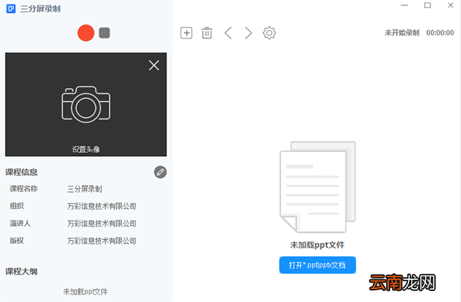Click the 00:00:00 recording timer
This screenshot has height=302, width=461.
tap(440, 32)
